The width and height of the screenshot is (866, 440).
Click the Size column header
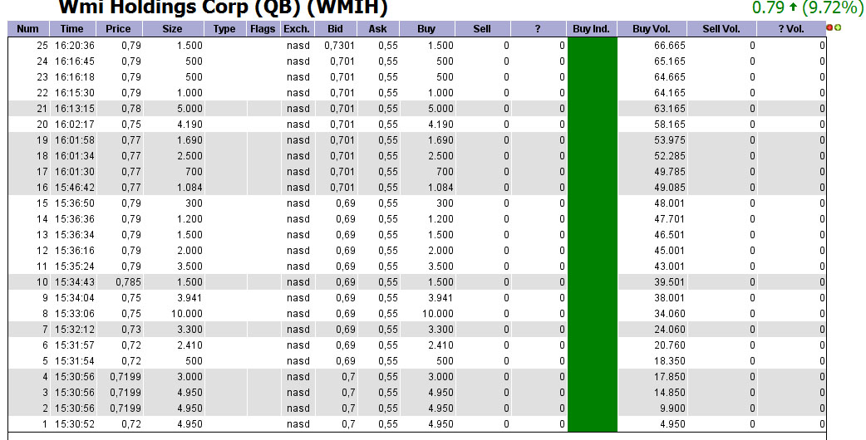[173, 29]
